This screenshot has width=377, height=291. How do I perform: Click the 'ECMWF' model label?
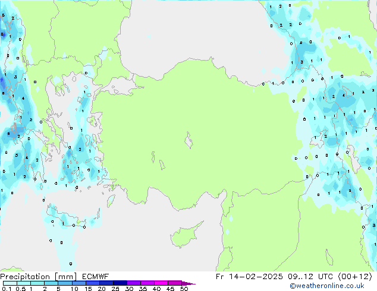pos(96,277)
